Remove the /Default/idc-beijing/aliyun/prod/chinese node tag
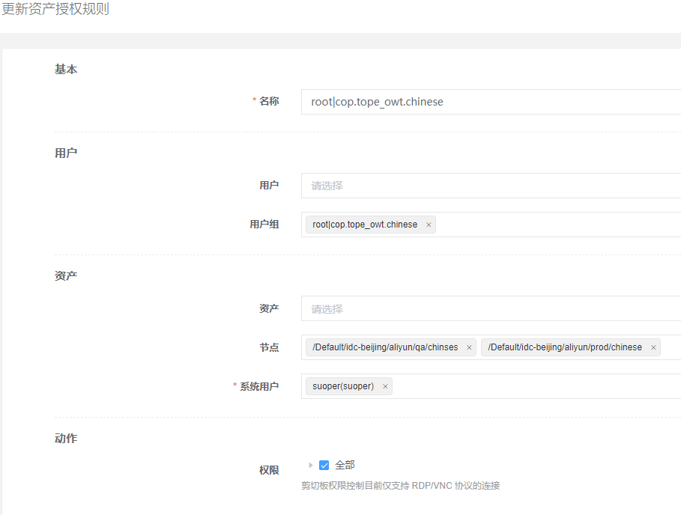 click(653, 347)
